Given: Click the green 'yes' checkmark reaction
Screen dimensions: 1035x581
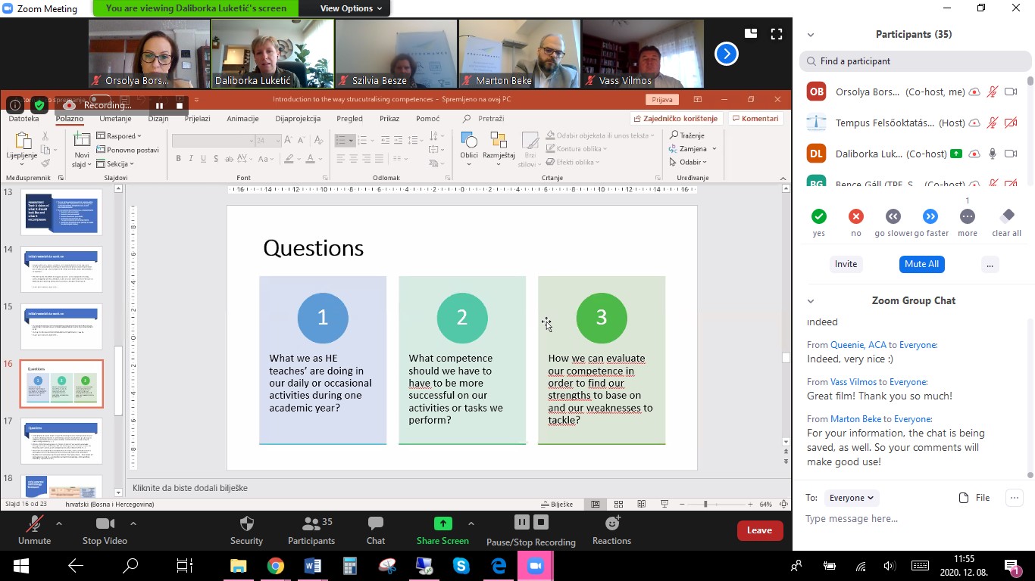Looking at the screenshot, I should point(819,216).
